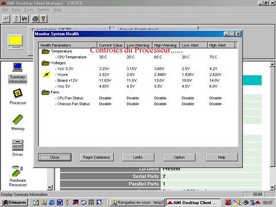
Task: Open the Memory sidebar section
Action: 18,122
